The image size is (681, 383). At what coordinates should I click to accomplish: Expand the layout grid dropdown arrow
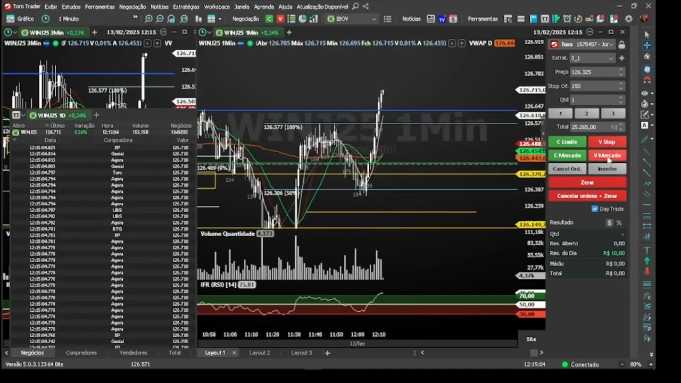pyautogui.click(x=220, y=19)
